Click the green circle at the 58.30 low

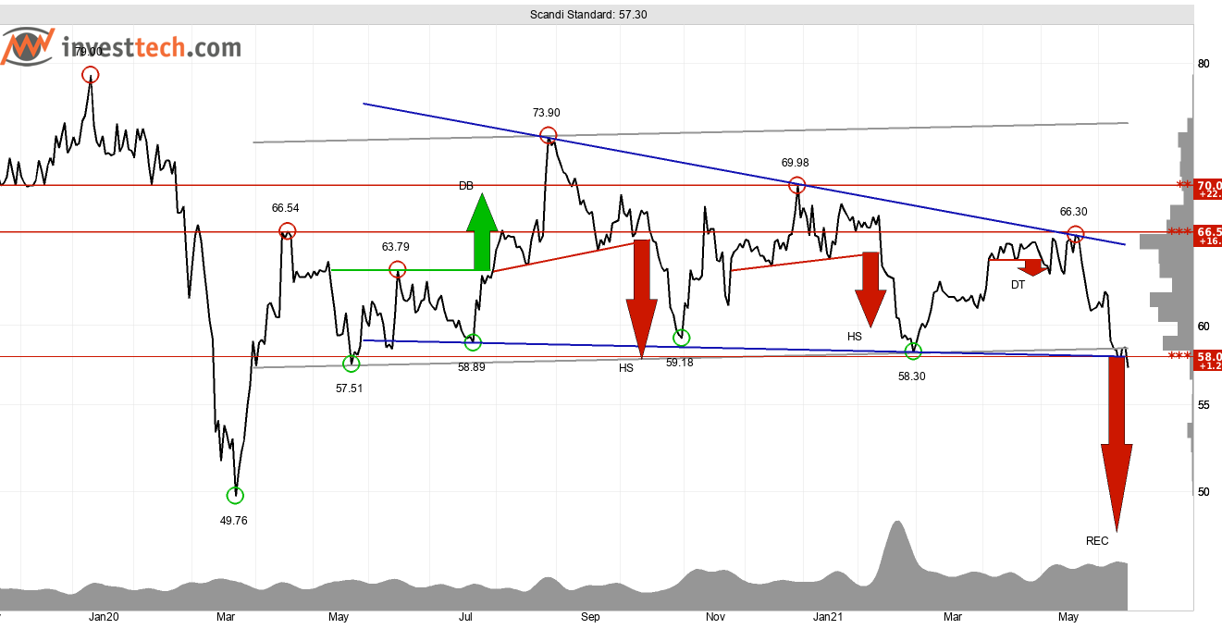click(913, 351)
